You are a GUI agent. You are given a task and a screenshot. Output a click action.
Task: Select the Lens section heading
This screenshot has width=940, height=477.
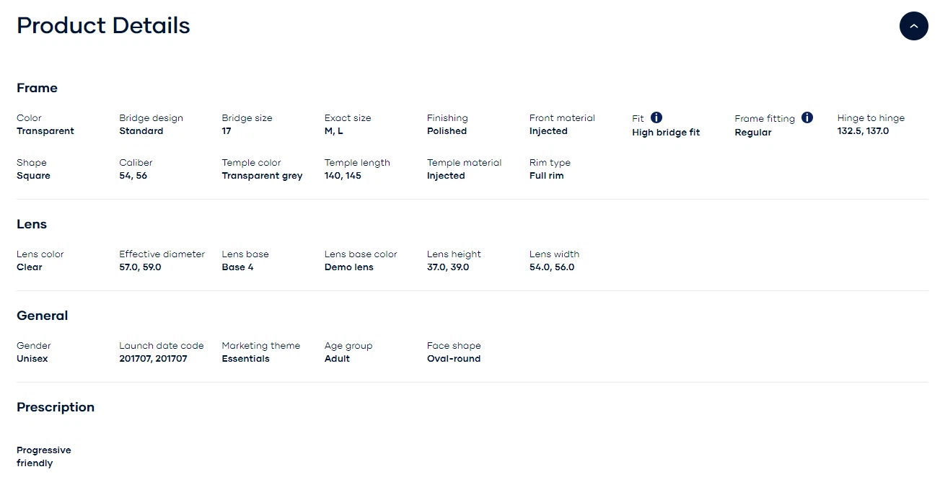pos(32,224)
